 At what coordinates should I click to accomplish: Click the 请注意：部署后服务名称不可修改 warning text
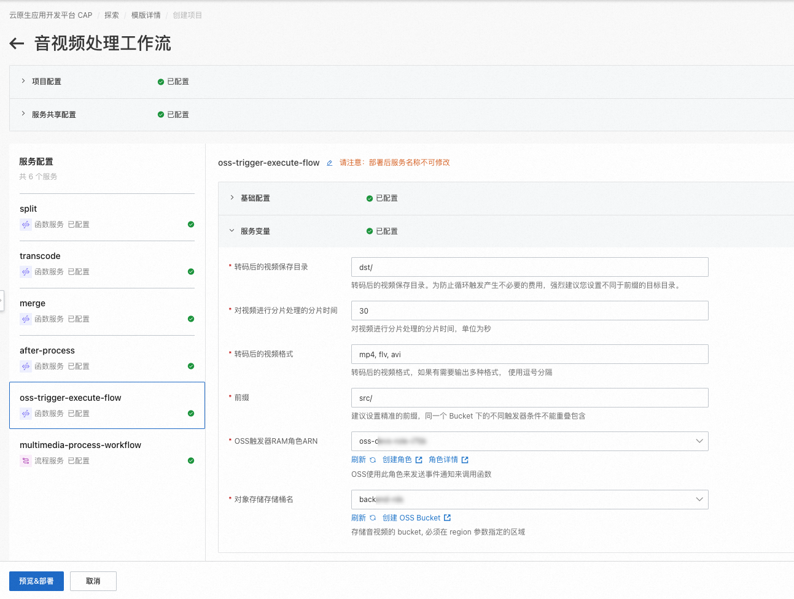(395, 163)
